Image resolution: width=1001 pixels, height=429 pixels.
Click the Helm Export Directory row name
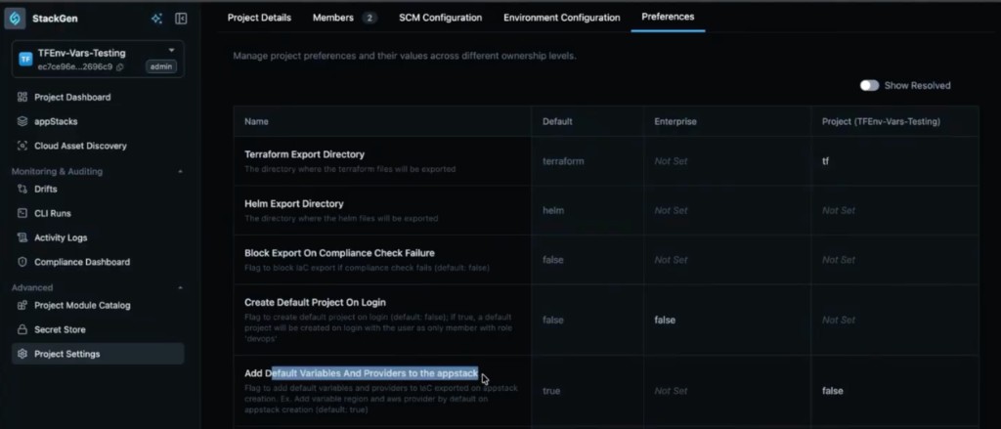point(293,203)
